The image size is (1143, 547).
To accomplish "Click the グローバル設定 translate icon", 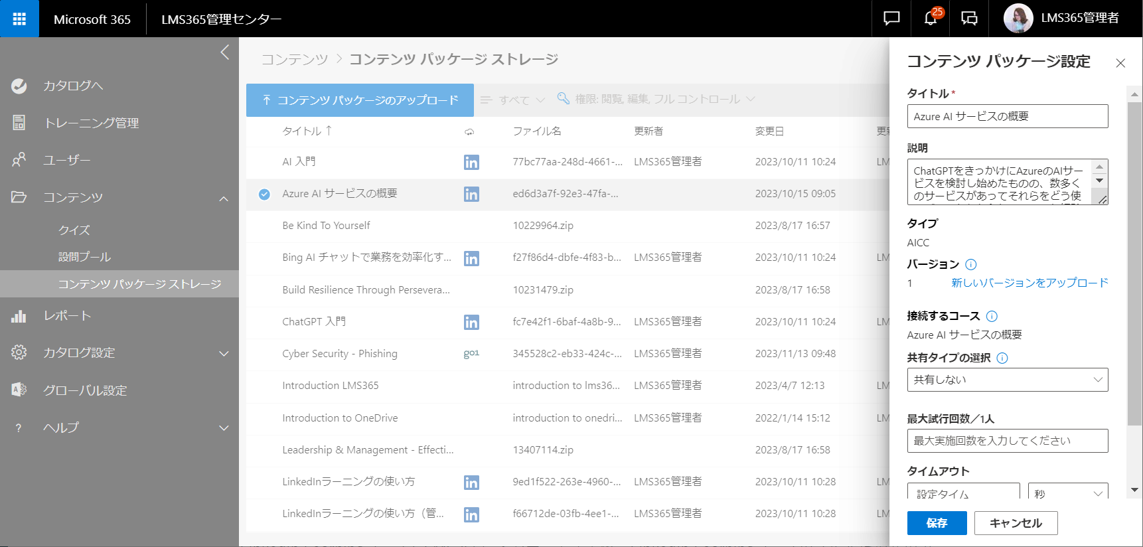I will point(19,390).
